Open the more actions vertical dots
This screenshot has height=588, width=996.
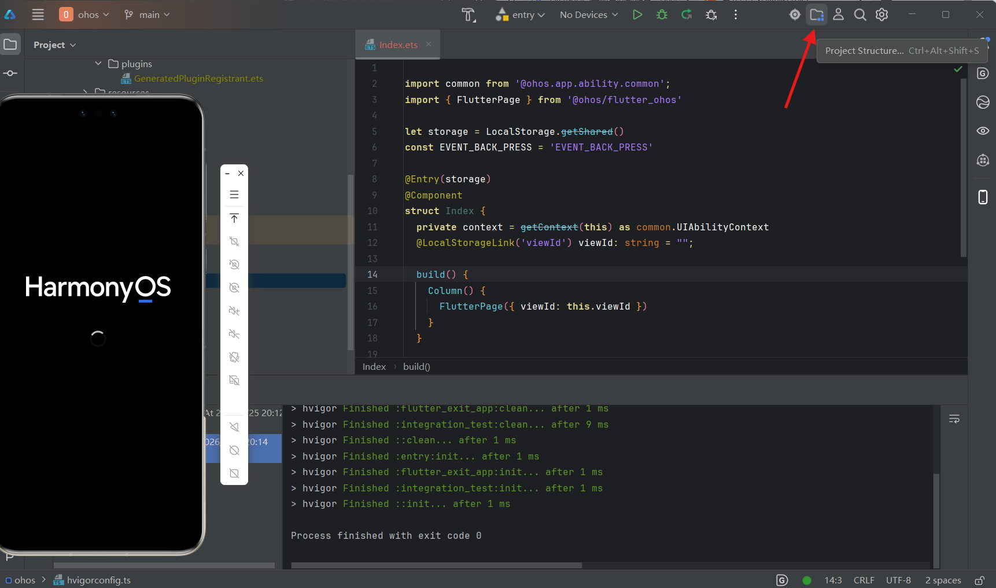(736, 14)
